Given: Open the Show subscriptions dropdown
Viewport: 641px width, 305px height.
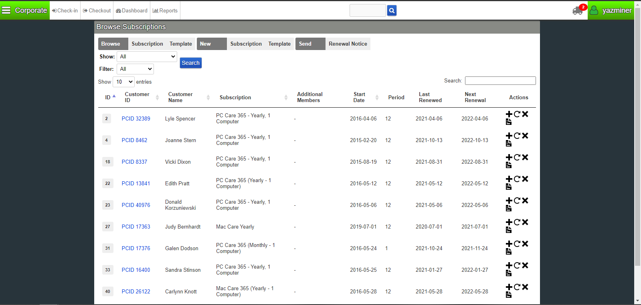Looking at the screenshot, I should (147, 57).
